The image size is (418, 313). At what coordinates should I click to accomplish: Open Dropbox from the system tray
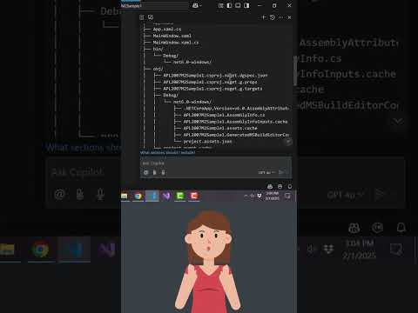[x=260, y=196]
